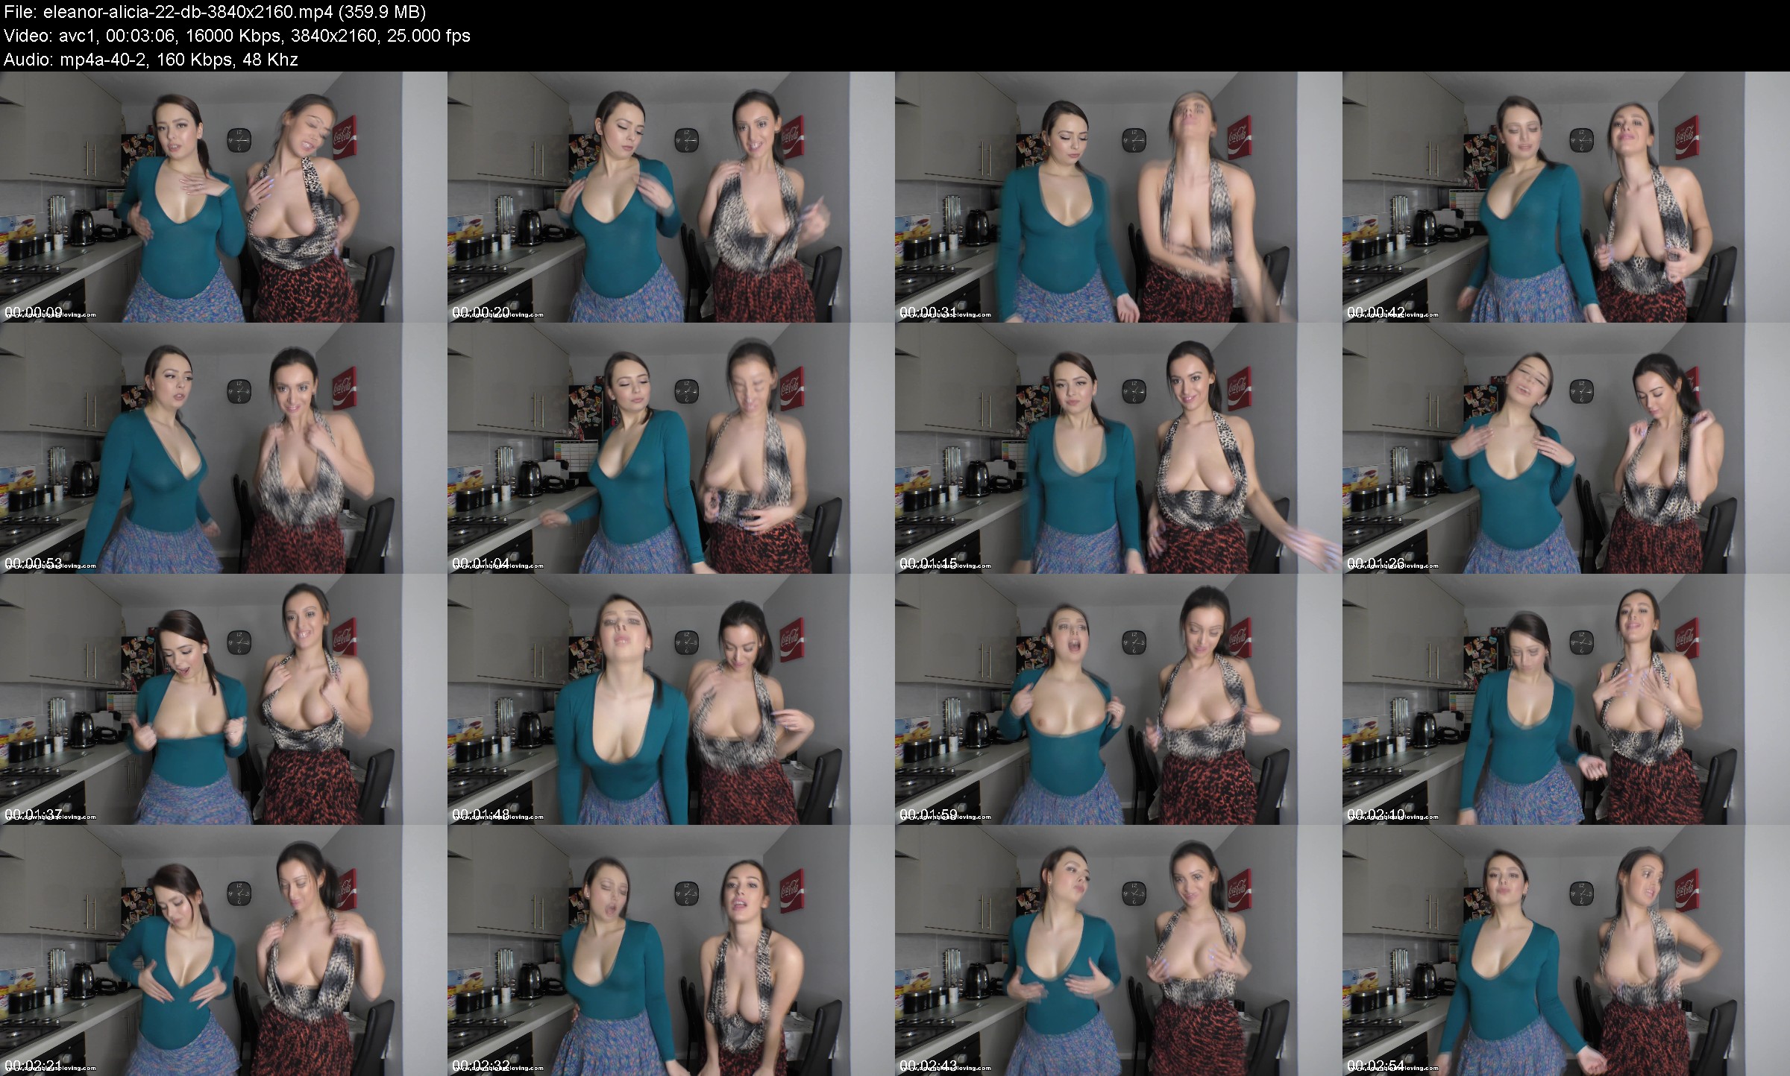Select the 00:01:48 frame
The width and height of the screenshot is (1790, 1076).
pos(671,699)
